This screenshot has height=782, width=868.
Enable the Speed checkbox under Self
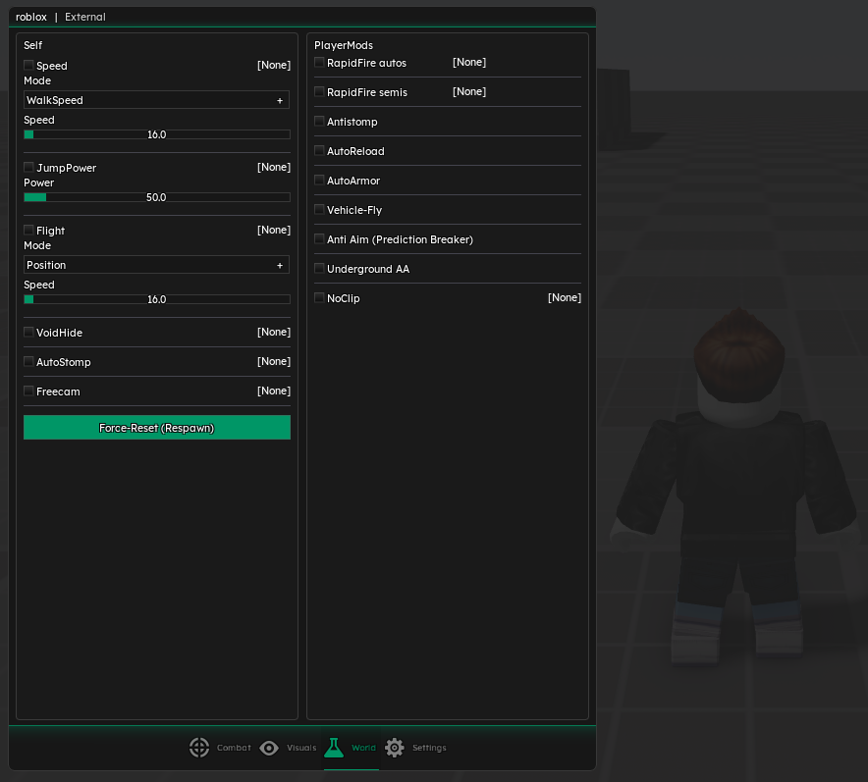(28, 66)
